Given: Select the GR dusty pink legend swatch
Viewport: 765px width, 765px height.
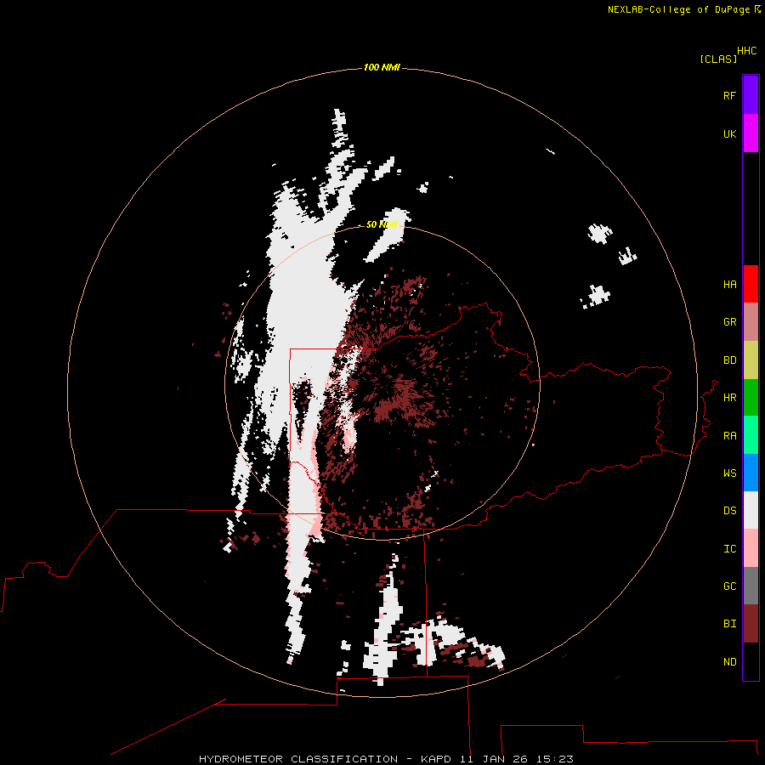Looking at the screenshot, I should coord(751,322).
